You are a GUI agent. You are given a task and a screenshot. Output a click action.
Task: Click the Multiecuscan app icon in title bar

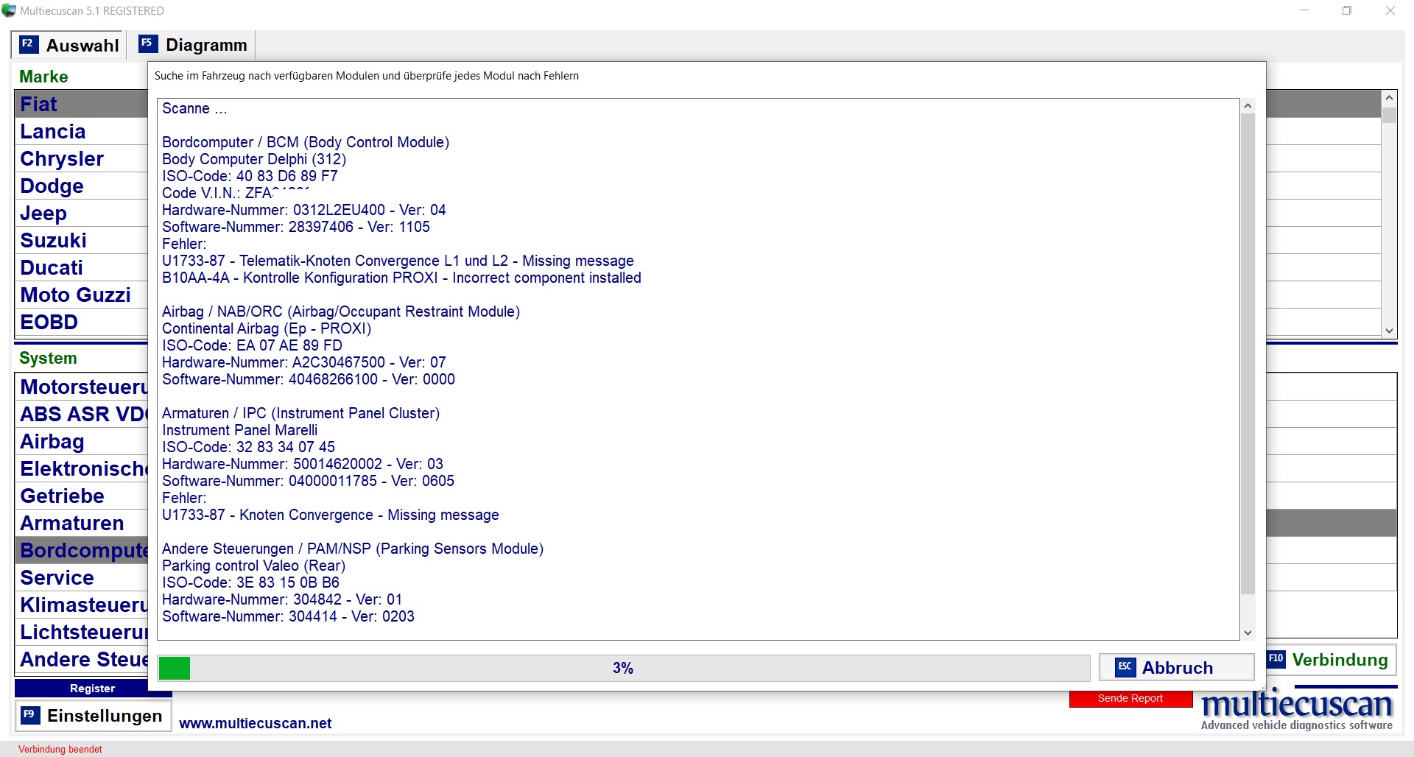click(9, 10)
